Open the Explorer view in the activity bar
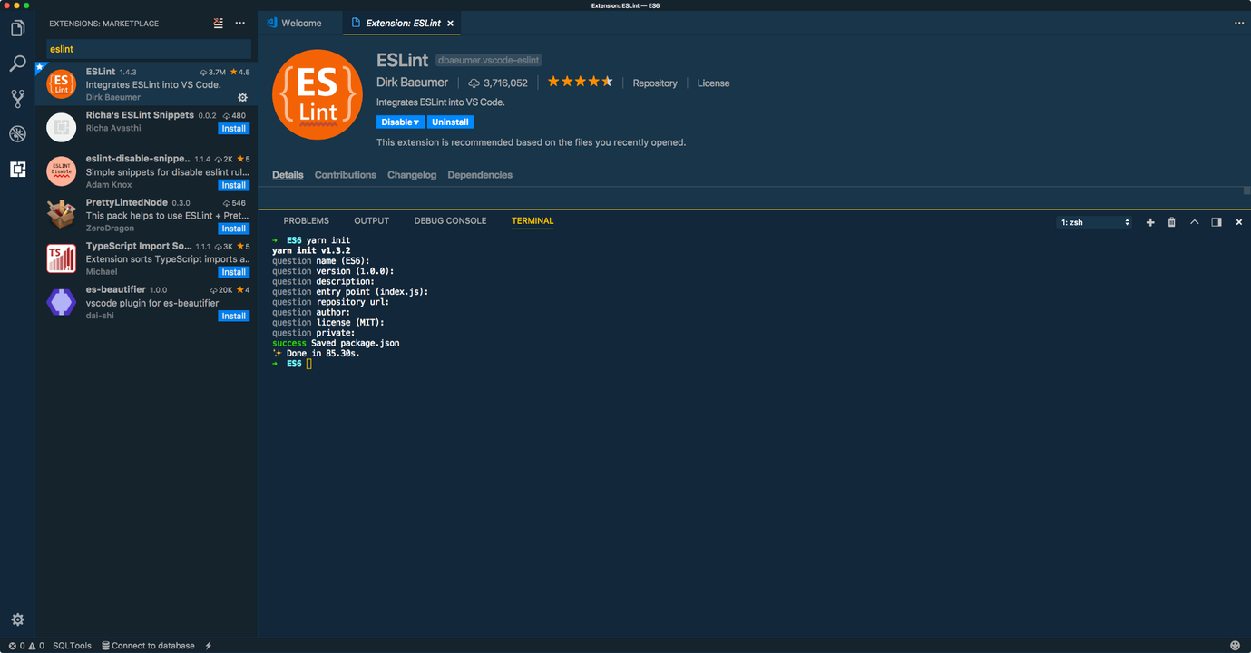The image size is (1251, 653). tap(16, 27)
